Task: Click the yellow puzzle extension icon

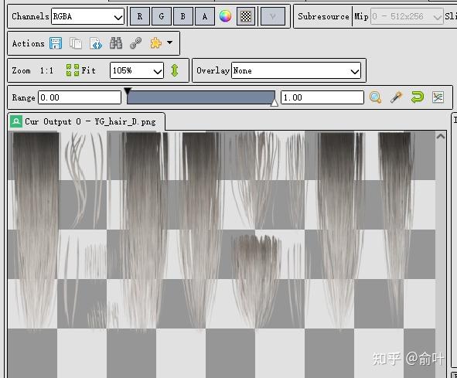Action: point(155,43)
